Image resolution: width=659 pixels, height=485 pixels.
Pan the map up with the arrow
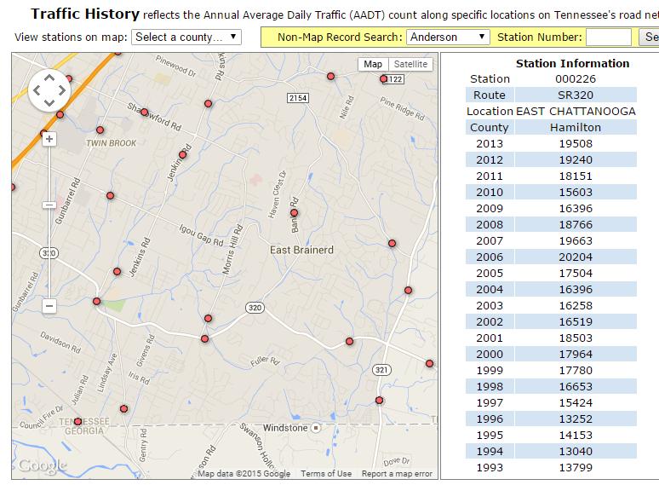49,78
